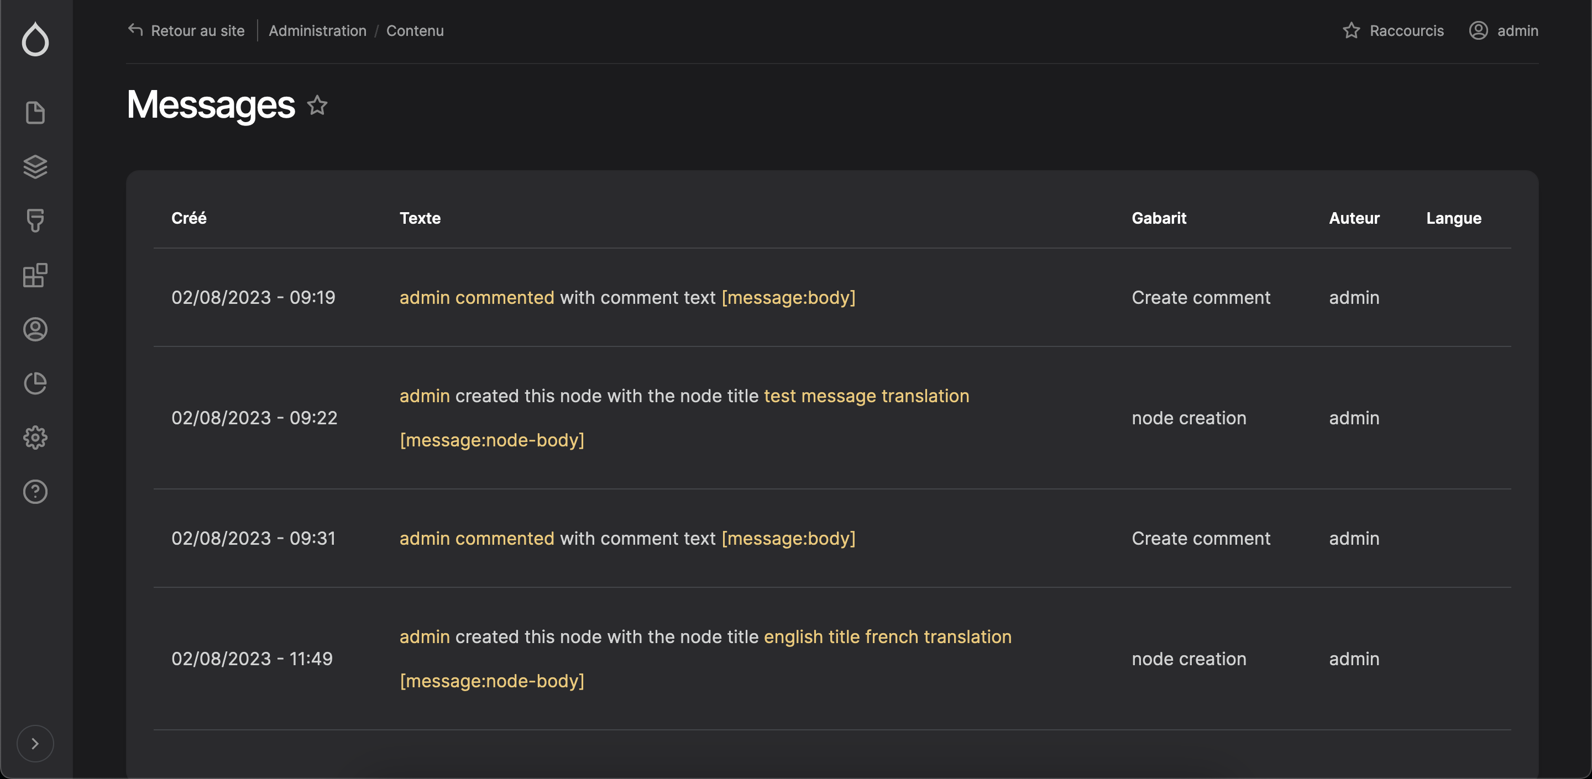1592x779 pixels.
Task: Open Contenu from the breadcrumb
Action: tap(415, 30)
